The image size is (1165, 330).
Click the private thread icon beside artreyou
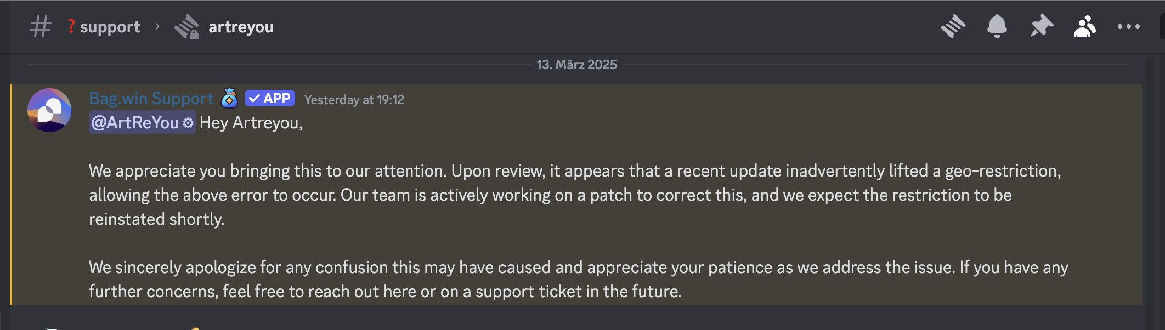pyautogui.click(x=186, y=26)
